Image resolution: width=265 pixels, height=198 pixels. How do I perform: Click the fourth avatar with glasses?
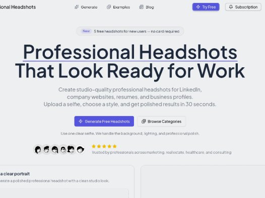(63, 149)
